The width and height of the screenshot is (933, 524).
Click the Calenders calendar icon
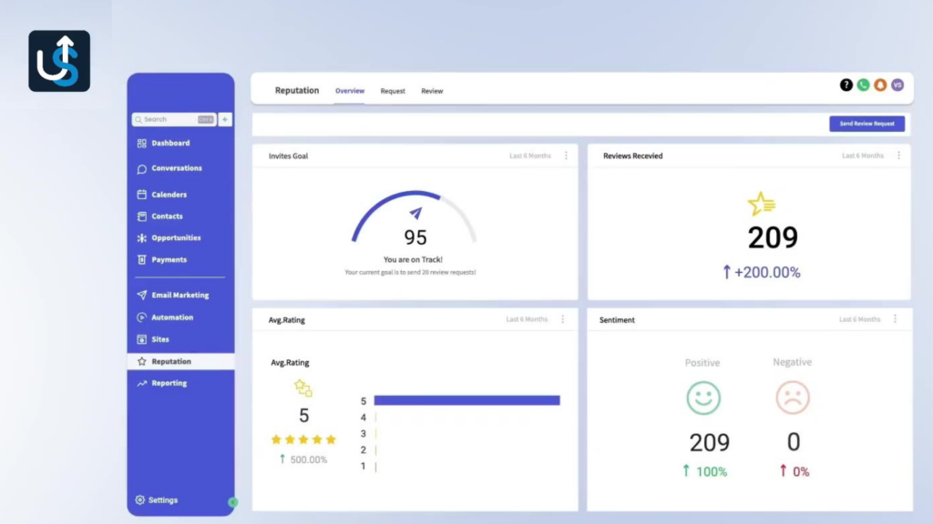tap(141, 195)
